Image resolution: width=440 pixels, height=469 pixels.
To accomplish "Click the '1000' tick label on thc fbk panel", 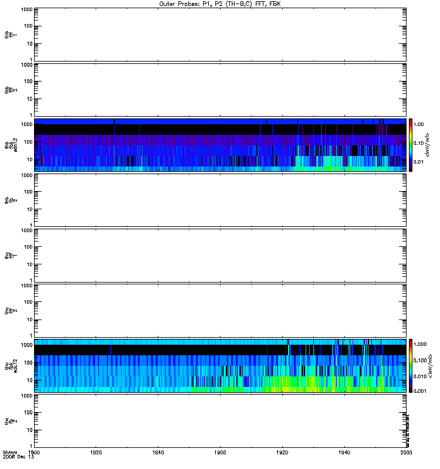I will (x=26, y=345).
